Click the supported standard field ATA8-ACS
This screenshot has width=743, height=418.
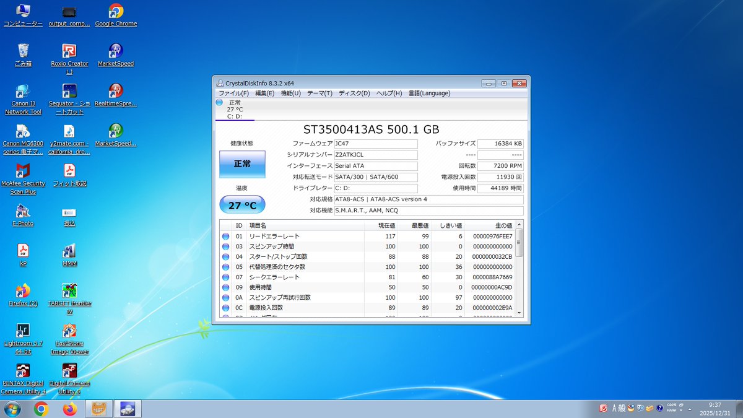point(428,199)
